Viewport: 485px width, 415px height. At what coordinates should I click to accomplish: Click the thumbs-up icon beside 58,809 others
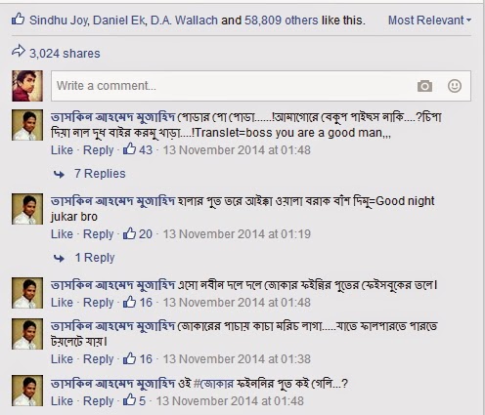18,20
